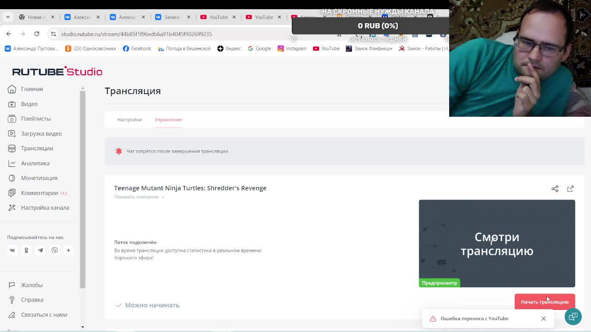
Task: Open the Связаться с нами pencil icon
Action: click(12, 314)
